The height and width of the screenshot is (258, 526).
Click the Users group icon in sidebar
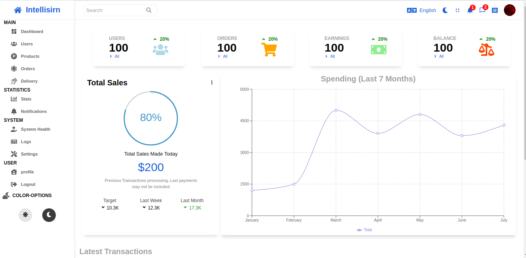[14, 44]
